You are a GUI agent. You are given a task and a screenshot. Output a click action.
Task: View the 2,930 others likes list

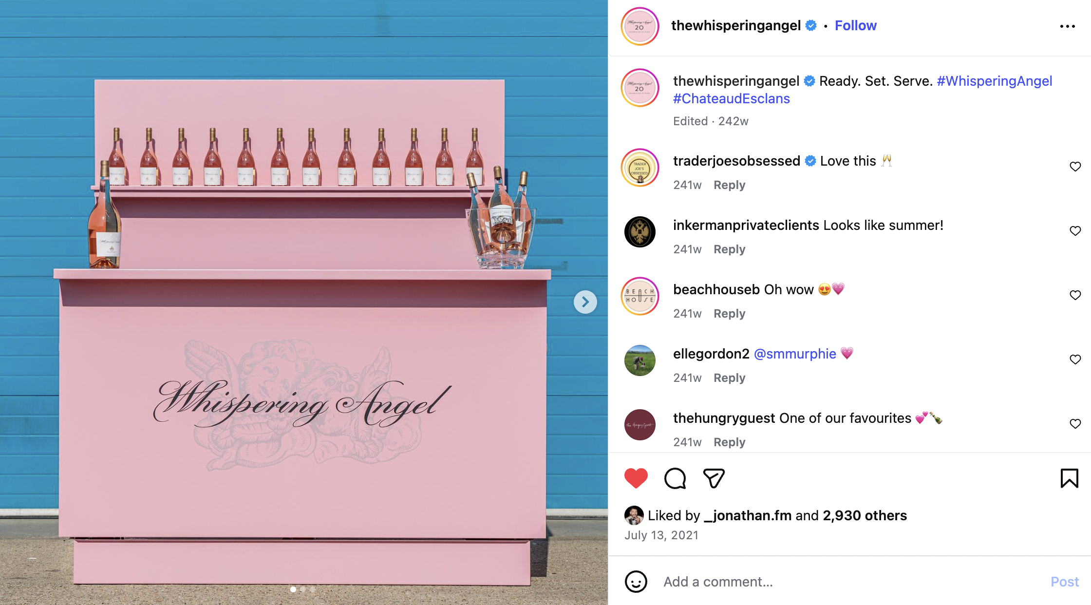(865, 515)
